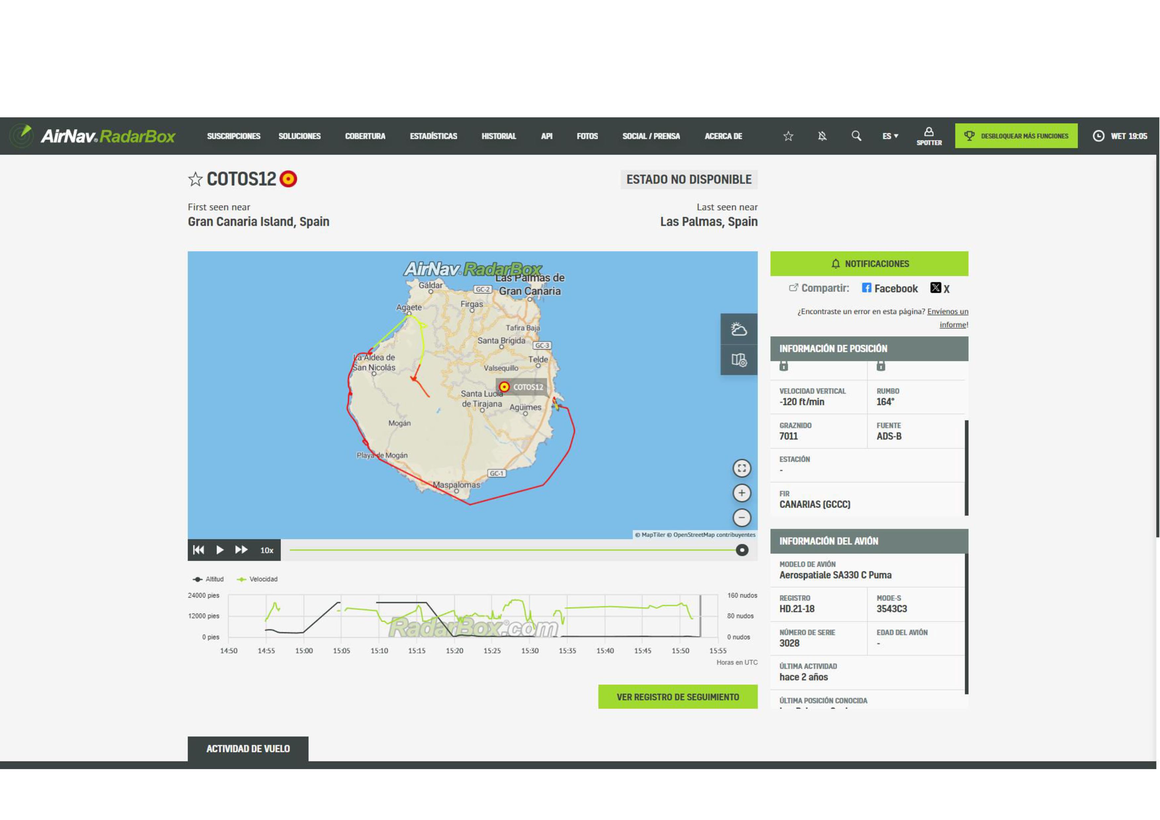Select the Actividad de Vuelo tab
The height and width of the screenshot is (820, 1160).
pos(248,749)
